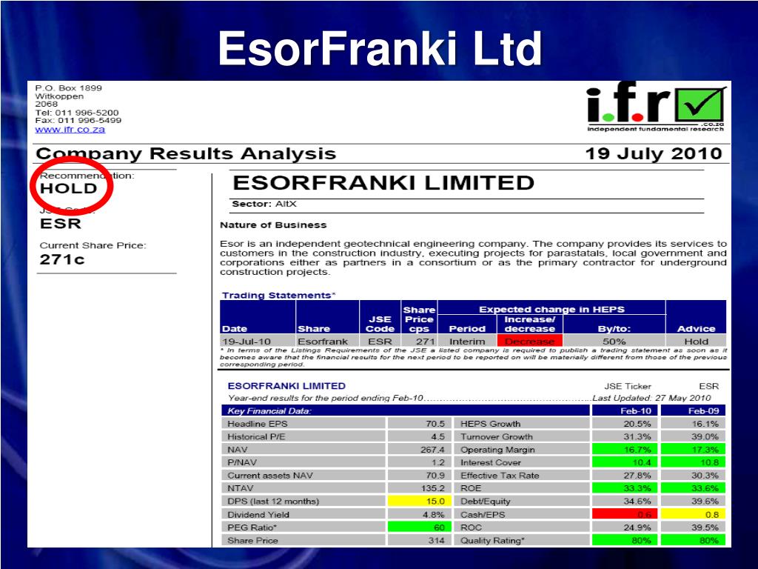Image resolution: width=758 pixels, height=569 pixels.
Task: Select the 'Interim' period cell
Action: pos(467,342)
